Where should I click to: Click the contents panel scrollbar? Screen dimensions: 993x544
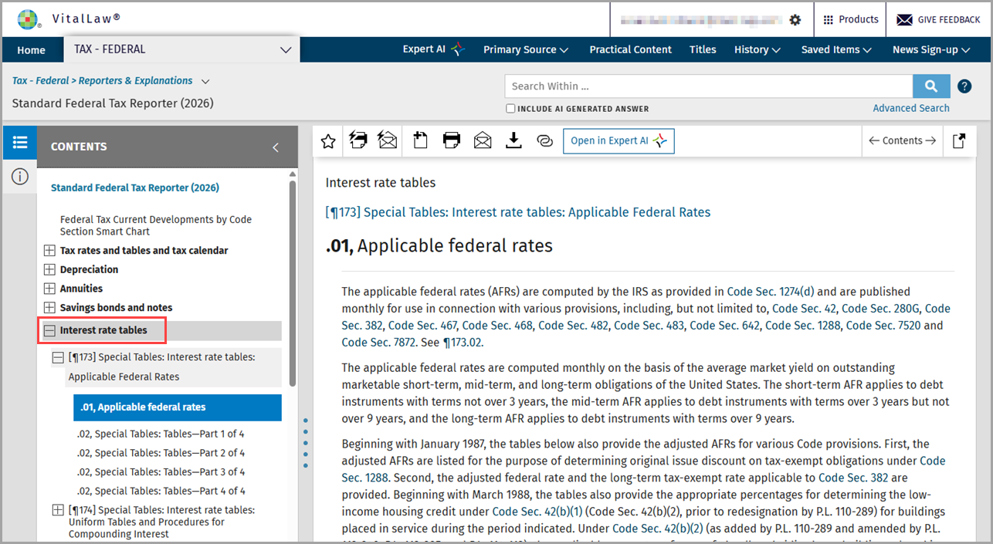293,283
